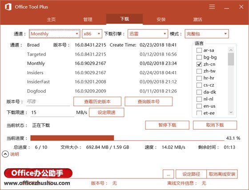The image size is (249, 190).
Task: Click 取消离线安装 button
Action: pyautogui.click(x=222, y=174)
